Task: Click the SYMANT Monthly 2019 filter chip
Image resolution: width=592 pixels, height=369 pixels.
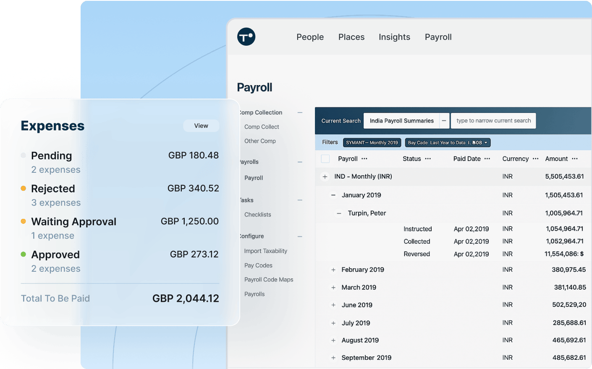Action: [x=372, y=143]
